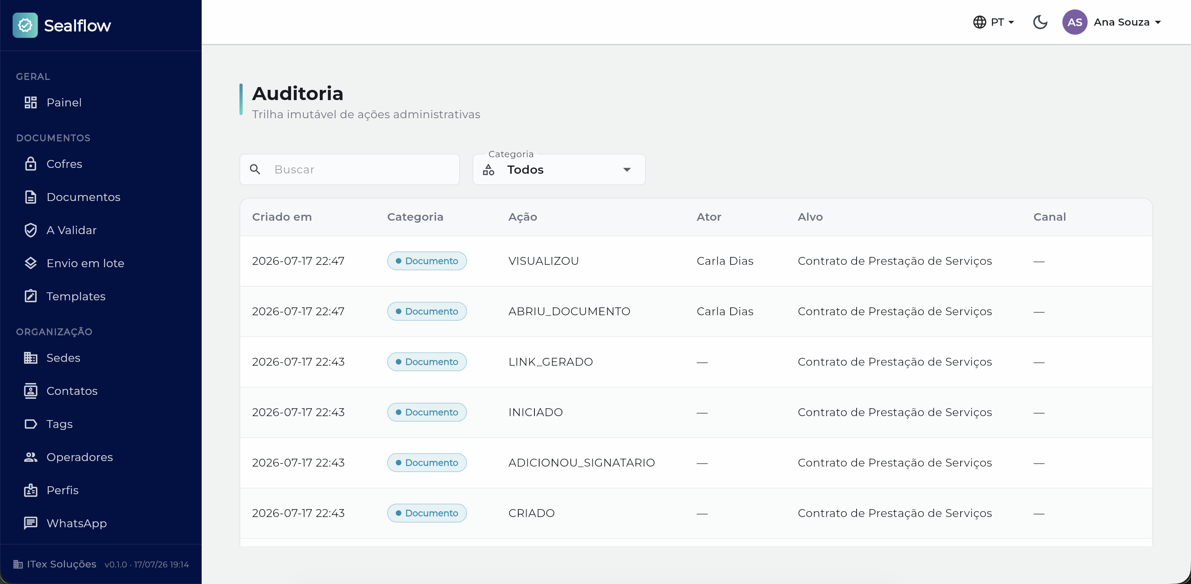
Task: Click the Alvo column header
Action: pyautogui.click(x=810, y=217)
